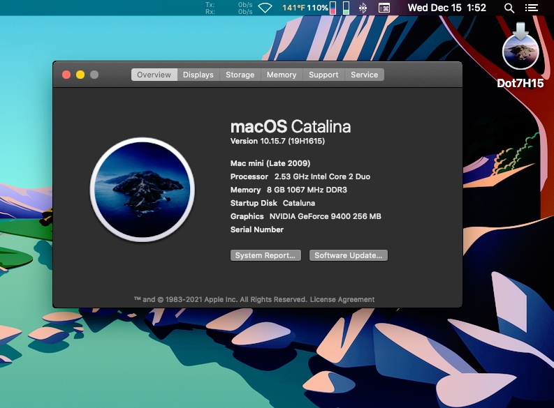The height and width of the screenshot is (408, 554).
Task: Click the Software Update button
Action: 349,255
